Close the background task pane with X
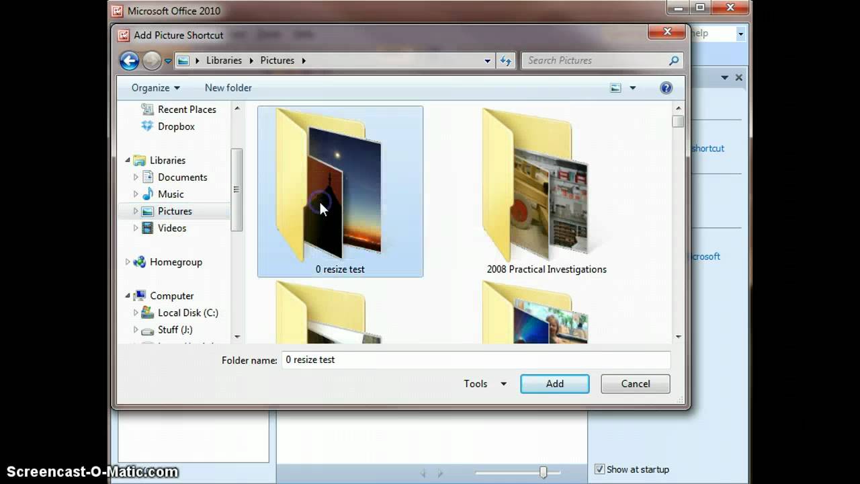Image resolution: width=860 pixels, height=484 pixels. (738, 77)
